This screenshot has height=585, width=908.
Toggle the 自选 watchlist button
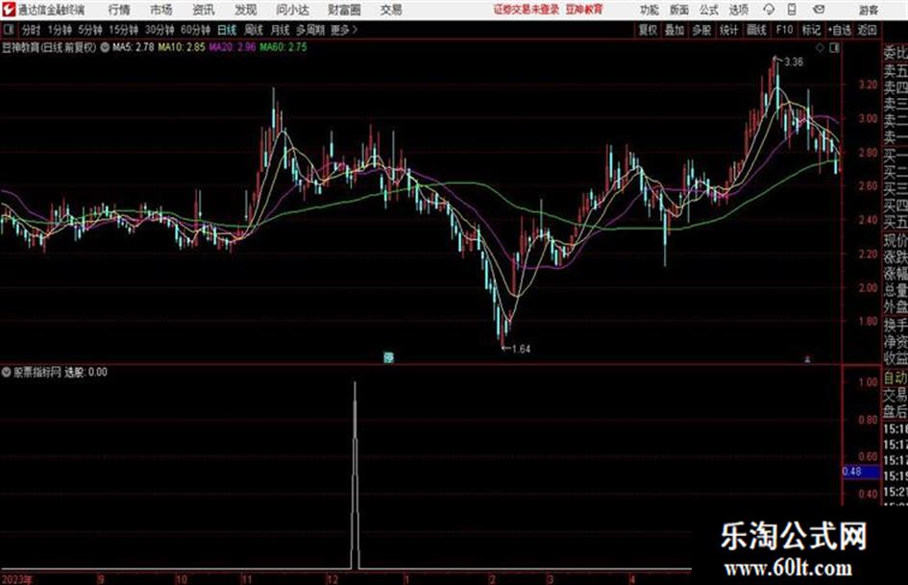click(839, 30)
